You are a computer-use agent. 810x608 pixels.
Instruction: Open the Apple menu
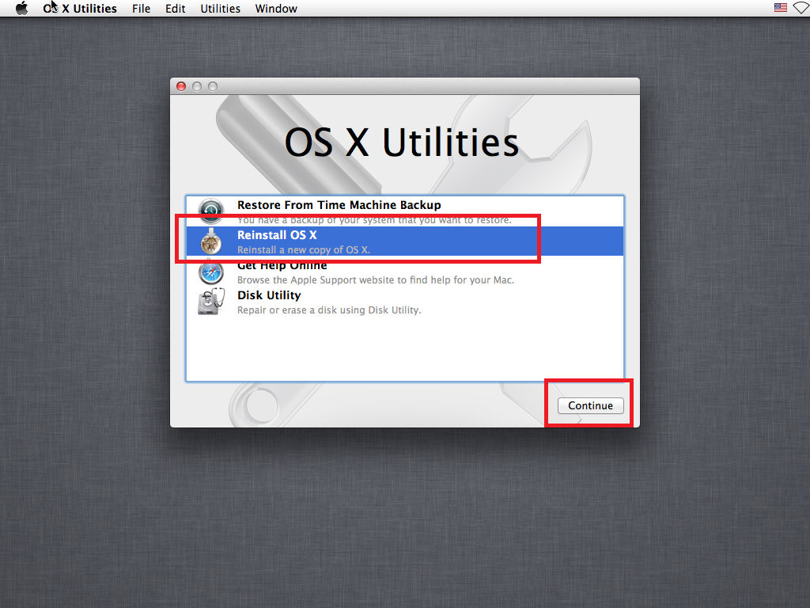21,8
